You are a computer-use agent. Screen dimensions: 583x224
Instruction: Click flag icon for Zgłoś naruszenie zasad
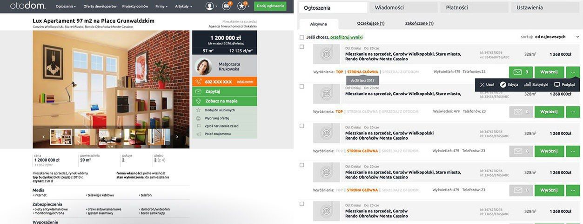(x=199, y=126)
